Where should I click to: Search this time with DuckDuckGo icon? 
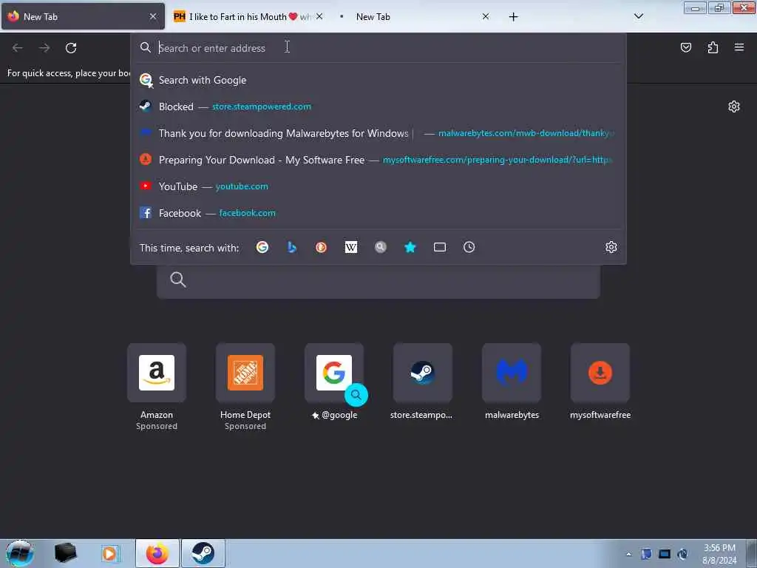point(321,247)
